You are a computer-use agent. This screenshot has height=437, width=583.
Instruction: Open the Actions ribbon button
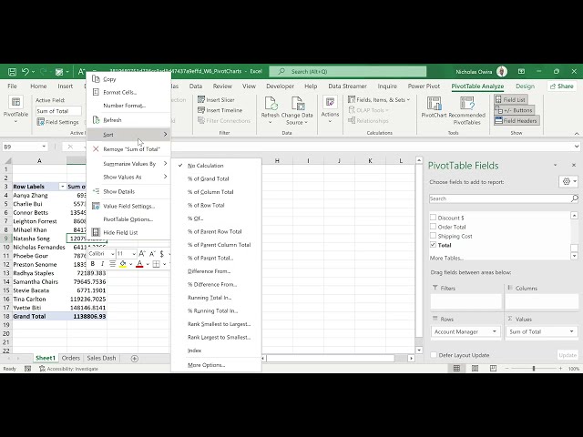coord(330,109)
